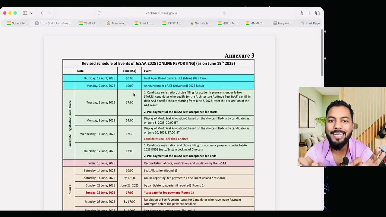Switch to the MMMUT... tab
Image resolution: width=386 pixels, height=217 pixels.
pyautogui.click(x=255, y=23)
